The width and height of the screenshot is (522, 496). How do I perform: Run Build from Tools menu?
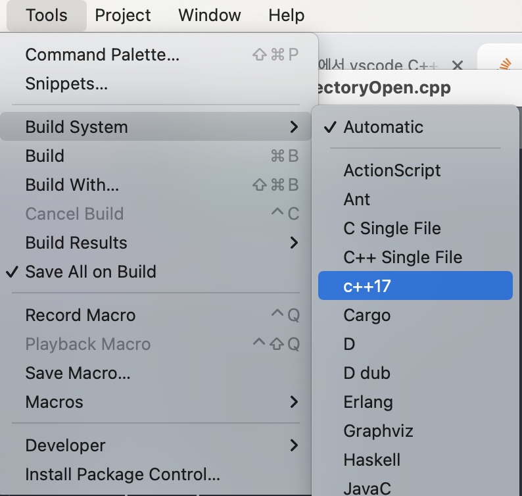coord(155,155)
